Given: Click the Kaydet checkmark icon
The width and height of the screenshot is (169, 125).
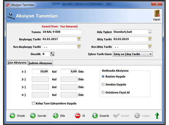Looking at the screenshot, I should [x=116, y=115].
